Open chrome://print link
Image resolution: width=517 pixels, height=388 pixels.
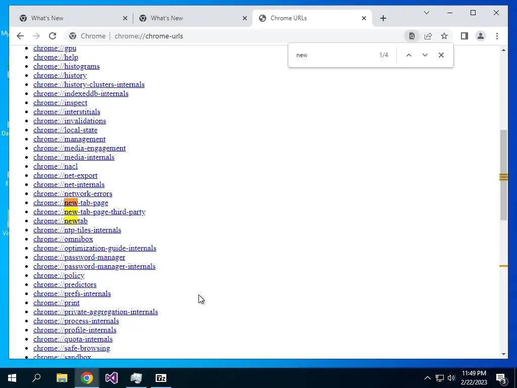coord(57,303)
